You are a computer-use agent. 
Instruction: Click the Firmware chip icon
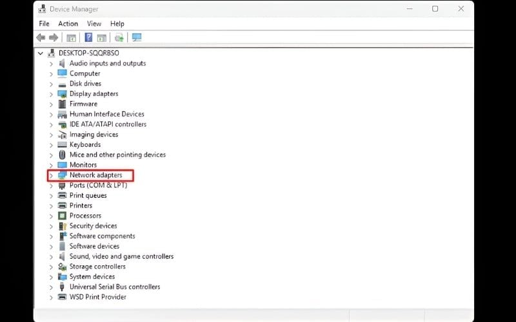[x=62, y=104]
